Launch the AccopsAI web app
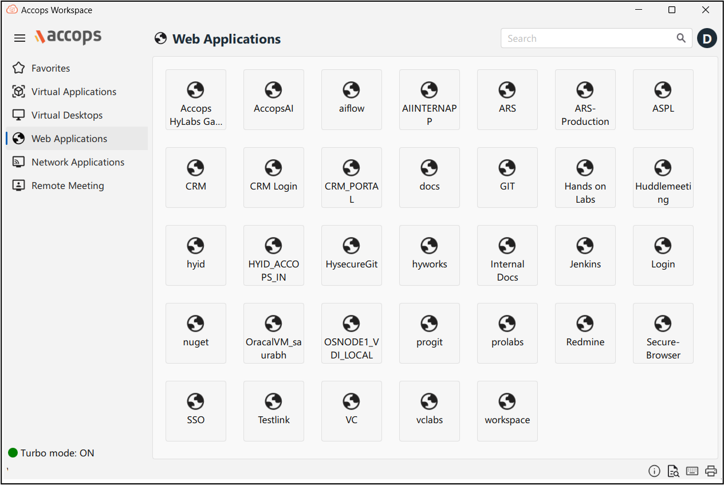The width and height of the screenshot is (724, 485). click(274, 100)
